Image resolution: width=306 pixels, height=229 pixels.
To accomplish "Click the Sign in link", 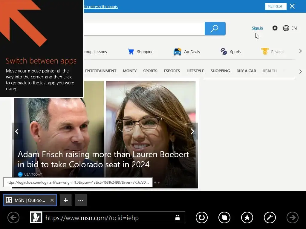I will click(257, 28).
